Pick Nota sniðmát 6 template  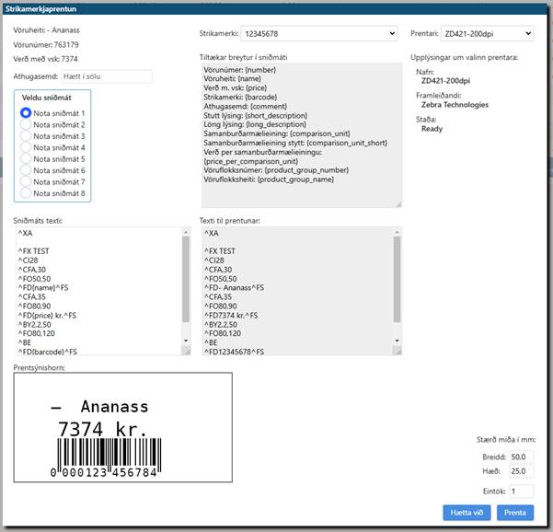click(26, 171)
